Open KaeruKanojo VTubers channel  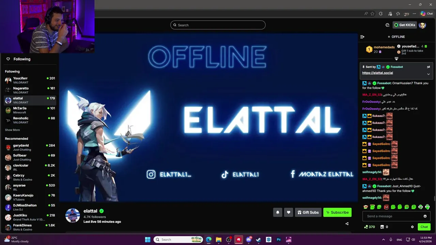pyautogui.click(x=30, y=197)
